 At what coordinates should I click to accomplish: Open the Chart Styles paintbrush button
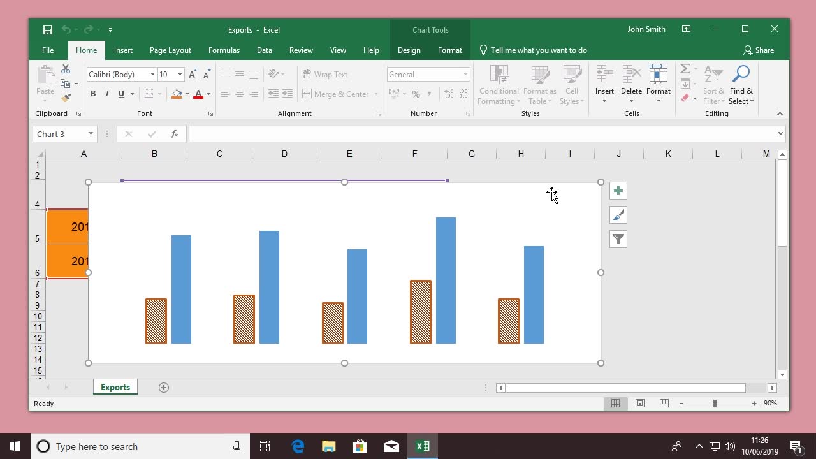[618, 215]
